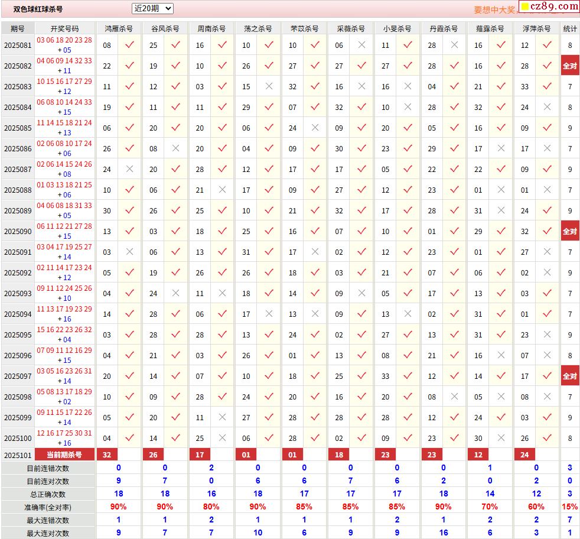Screen dimensions: 580x539
Task: Click check mark for 浮萍杀号 in row 2025090
Action: (x=548, y=231)
